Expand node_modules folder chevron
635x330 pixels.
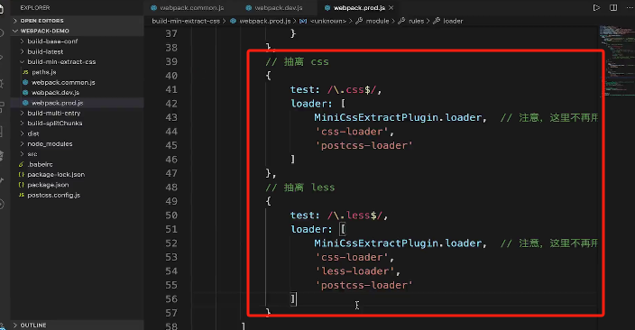coord(22,143)
